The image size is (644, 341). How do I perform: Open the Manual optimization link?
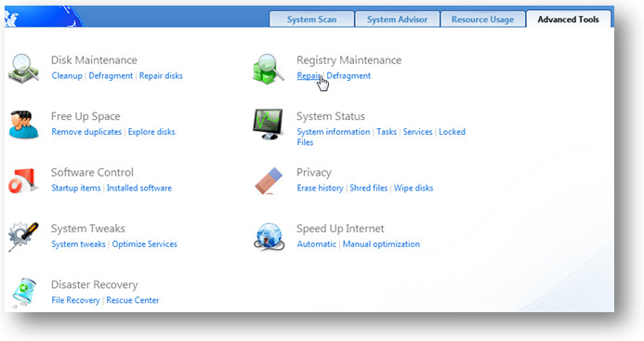point(381,244)
